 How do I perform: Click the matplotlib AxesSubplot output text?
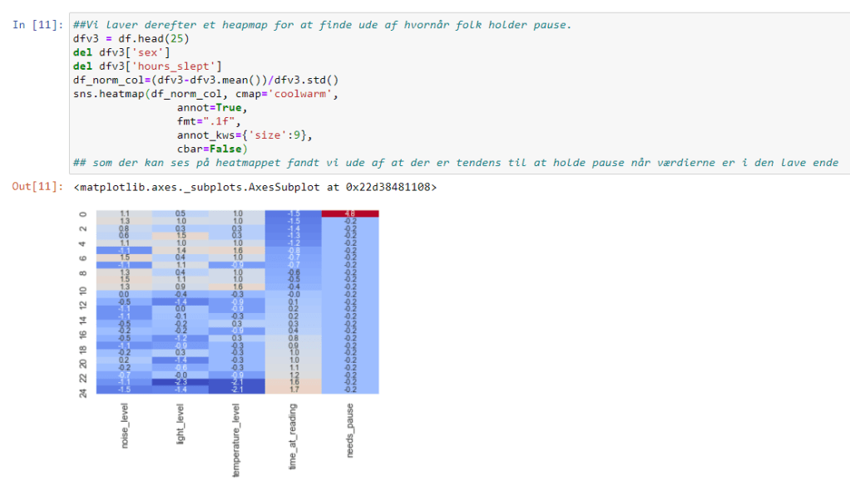click(254, 187)
